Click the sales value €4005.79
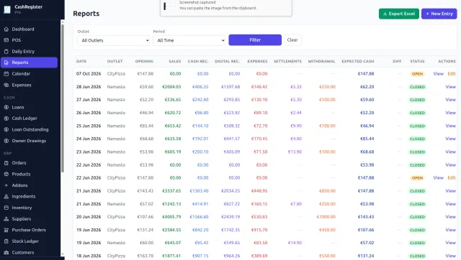461x260 pixels. tap(171, 217)
